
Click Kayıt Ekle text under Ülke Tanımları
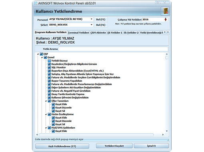click(61, 104)
